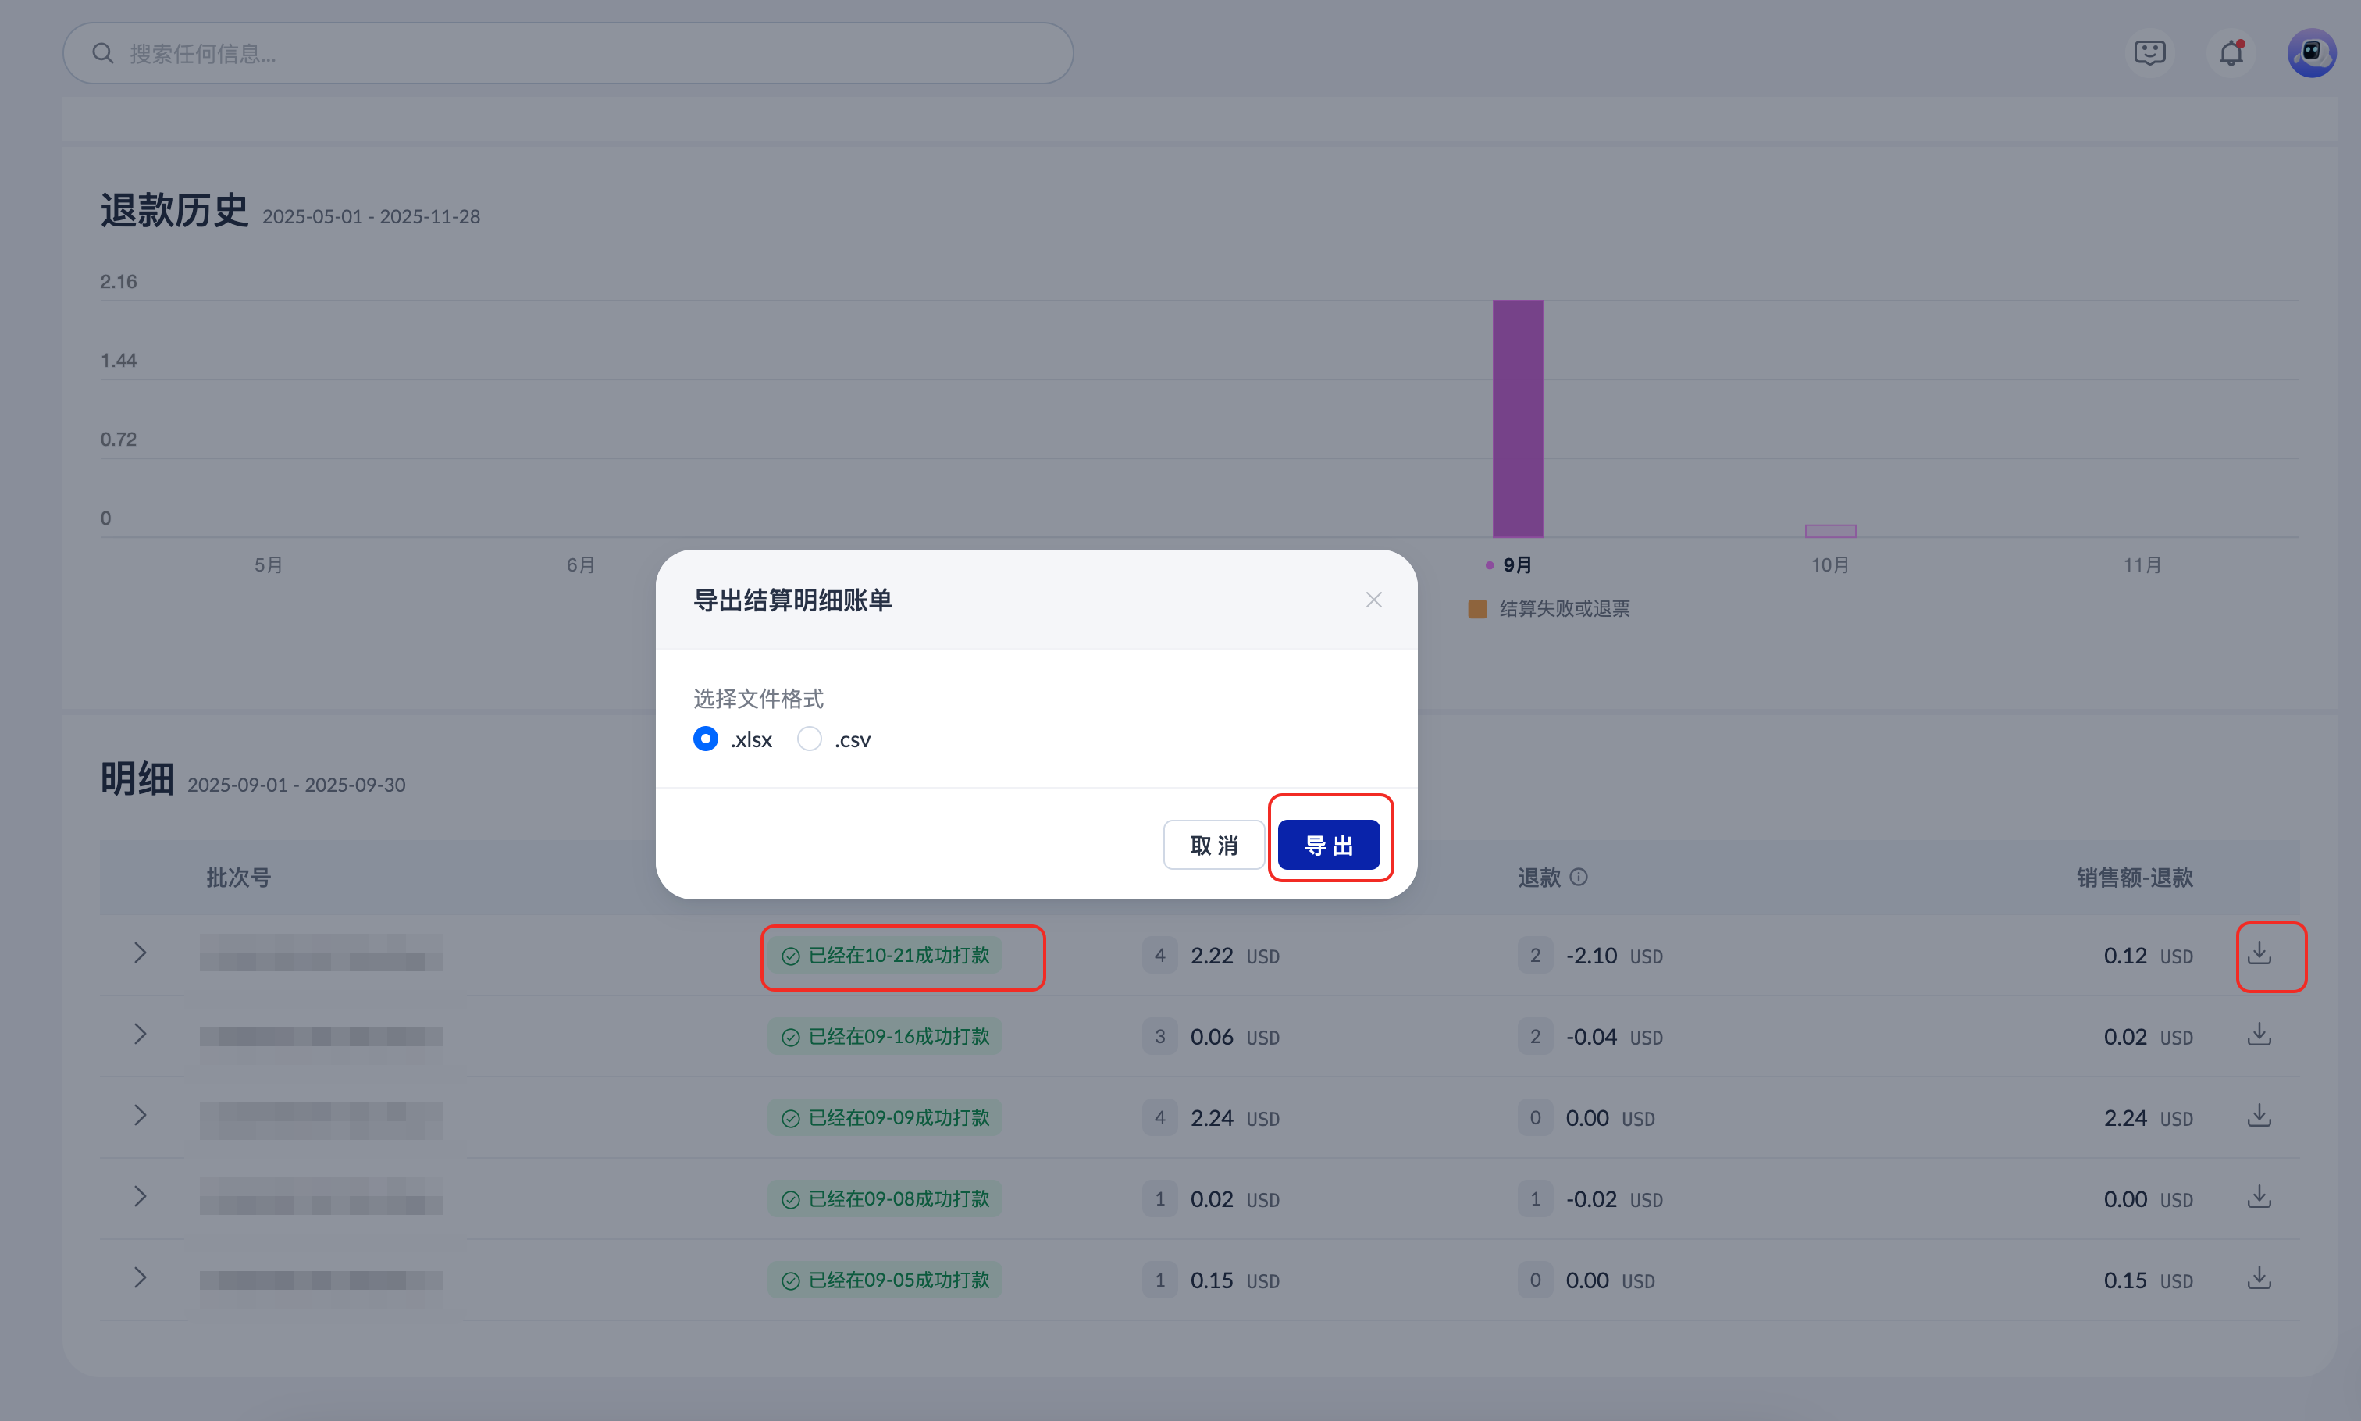Select the .csv file format
2361x1421 pixels.
pyautogui.click(x=810, y=739)
